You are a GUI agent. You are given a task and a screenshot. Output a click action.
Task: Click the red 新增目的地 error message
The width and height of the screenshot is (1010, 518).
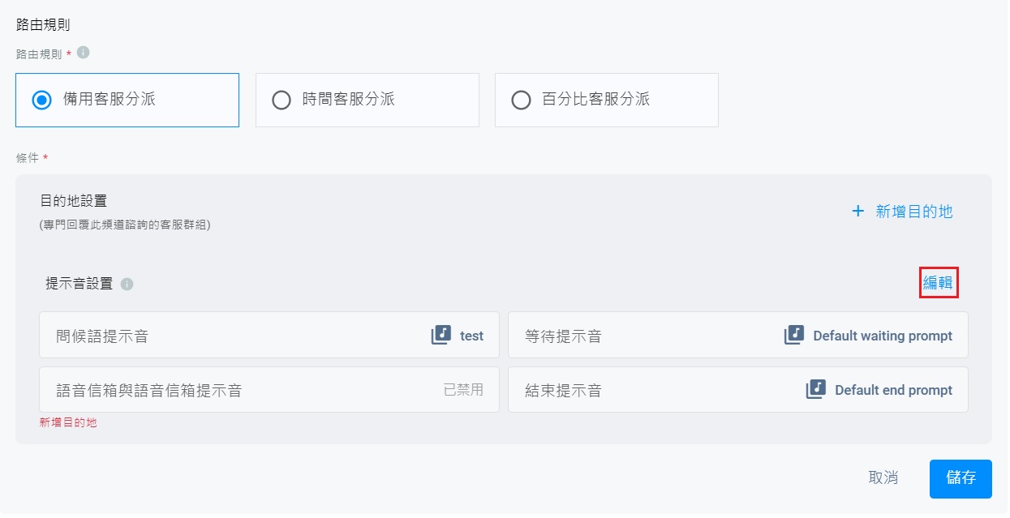[x=68, y=422]
